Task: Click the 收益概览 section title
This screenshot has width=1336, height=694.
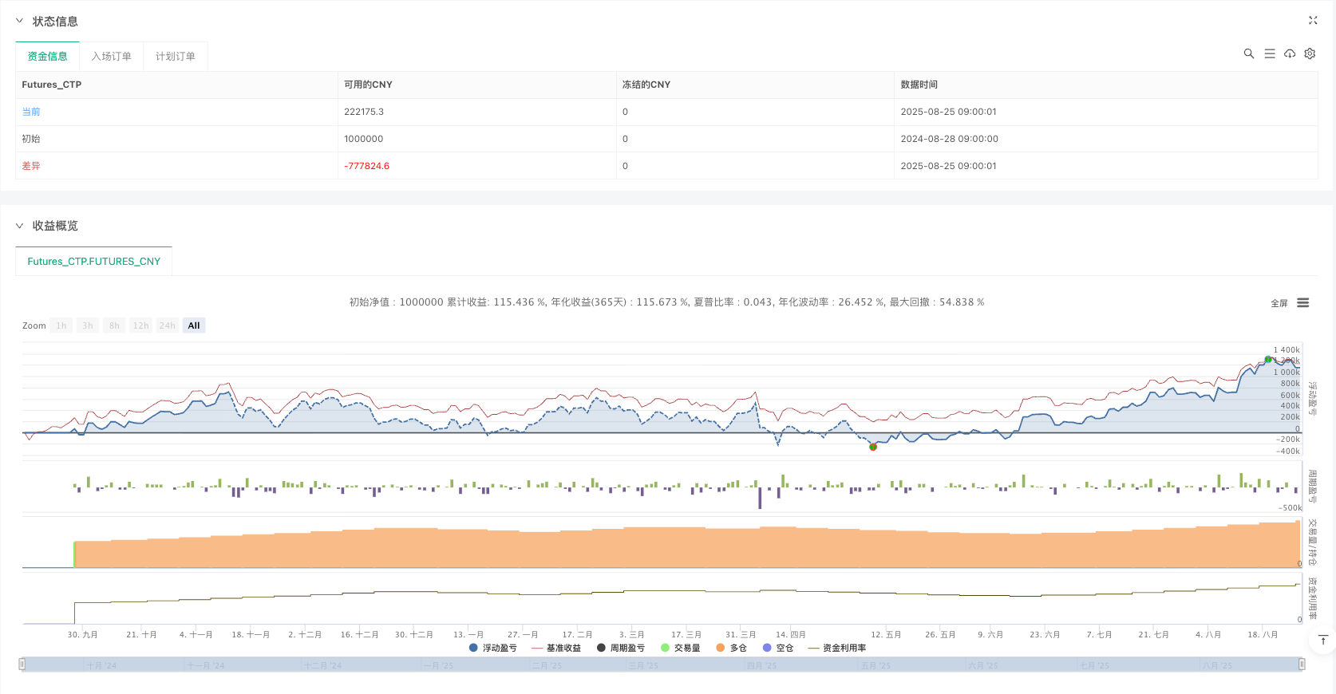Action: [55, 226]
